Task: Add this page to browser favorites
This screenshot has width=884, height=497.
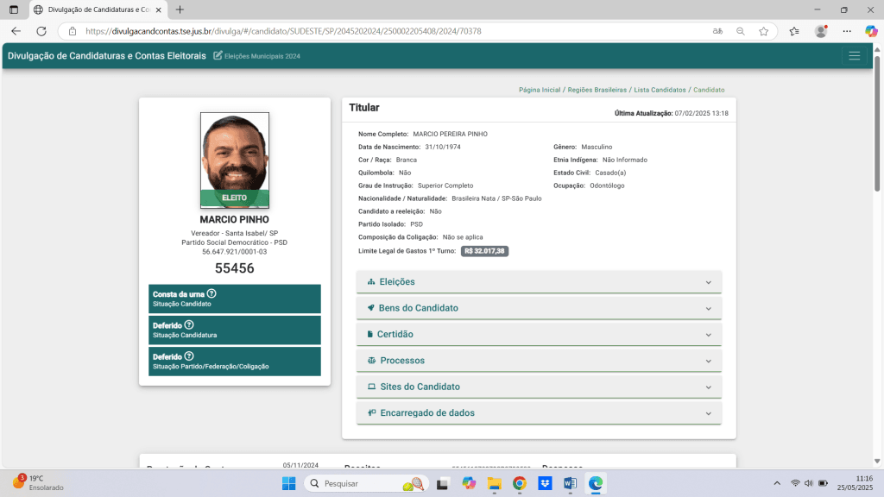Action: (x=763, y=31)
